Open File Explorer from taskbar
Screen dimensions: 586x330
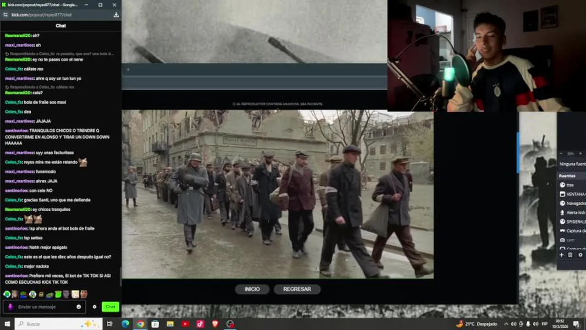[x=170, y=324]
